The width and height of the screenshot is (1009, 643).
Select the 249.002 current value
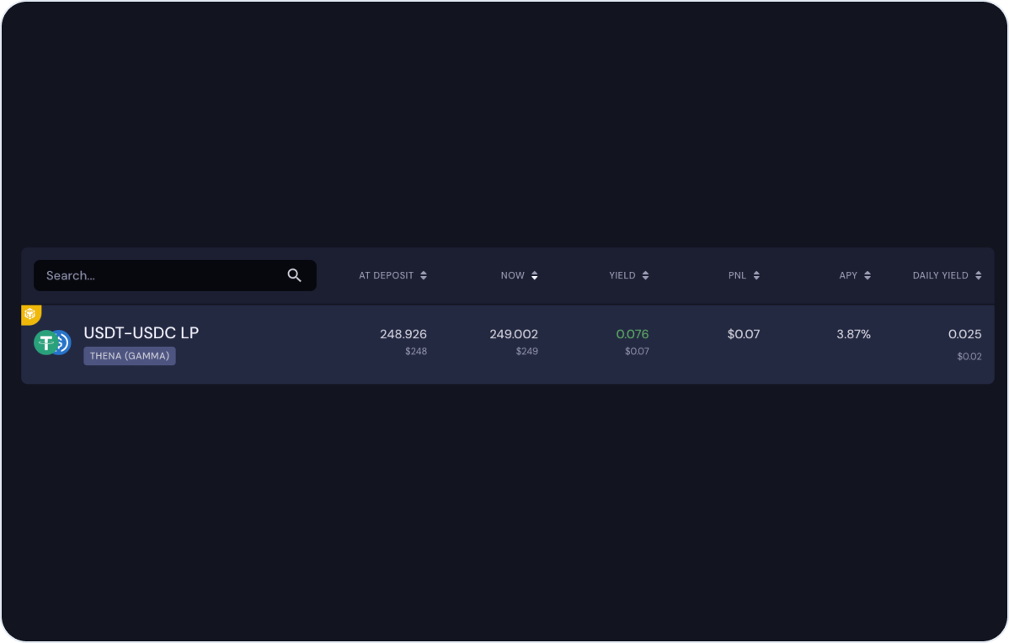point(514,334)
